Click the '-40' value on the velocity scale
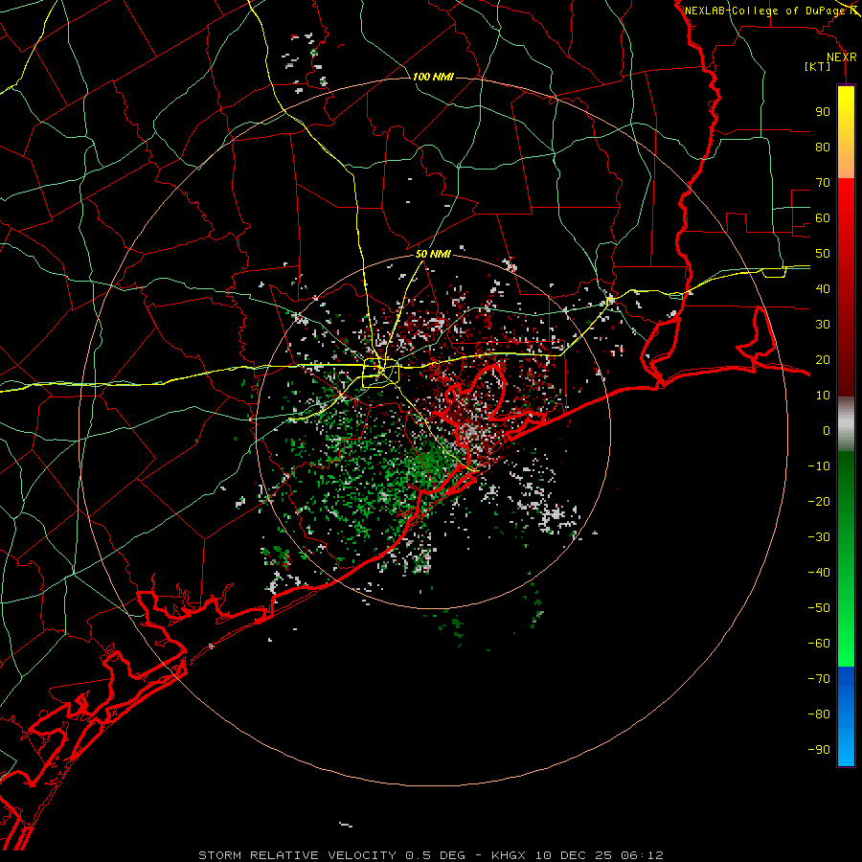 pos(819,573)
